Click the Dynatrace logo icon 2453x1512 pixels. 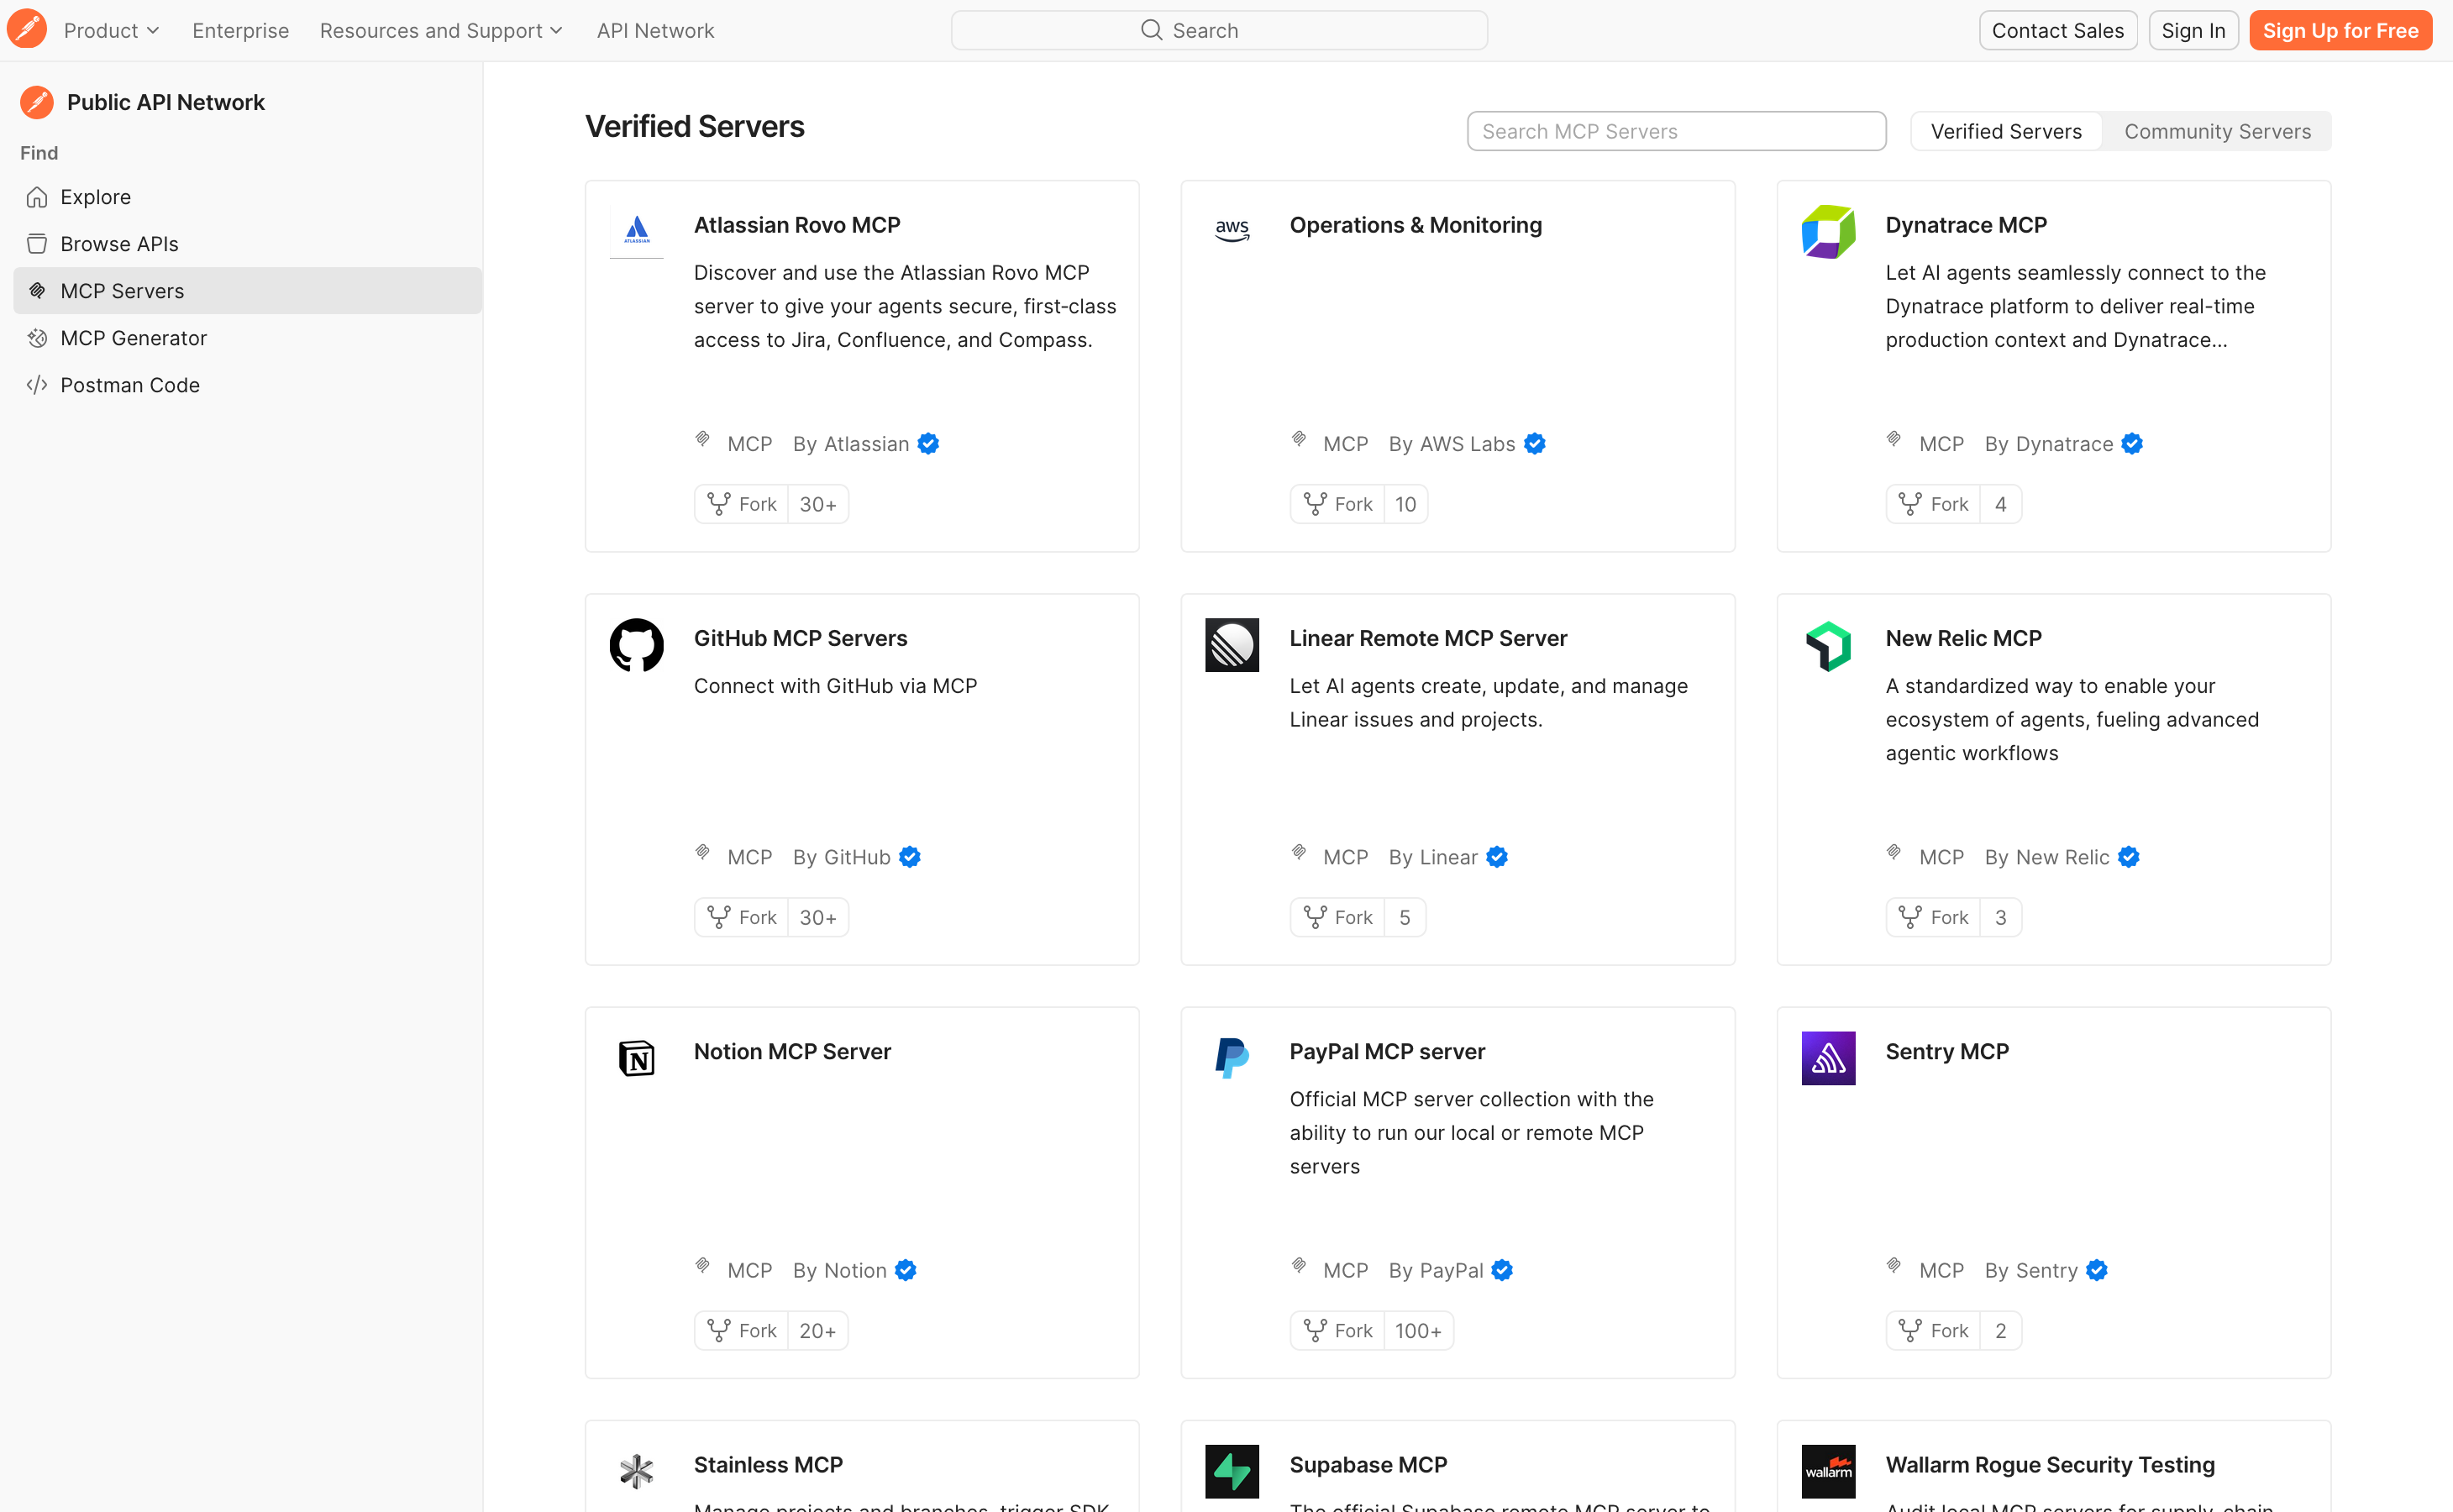tap(1828, 231)
